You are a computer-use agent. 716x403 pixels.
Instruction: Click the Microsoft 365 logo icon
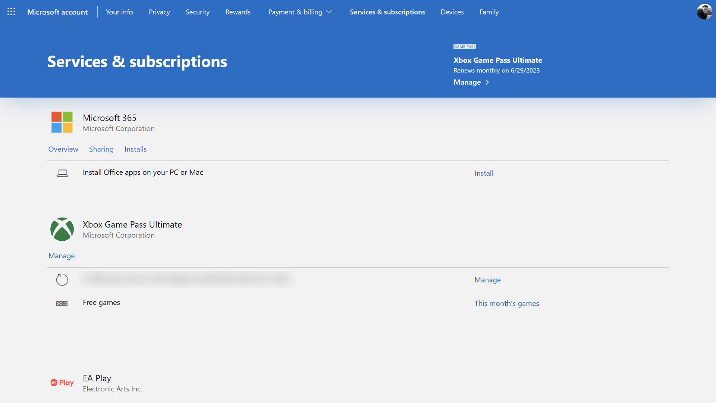click(x=62, y=122)
